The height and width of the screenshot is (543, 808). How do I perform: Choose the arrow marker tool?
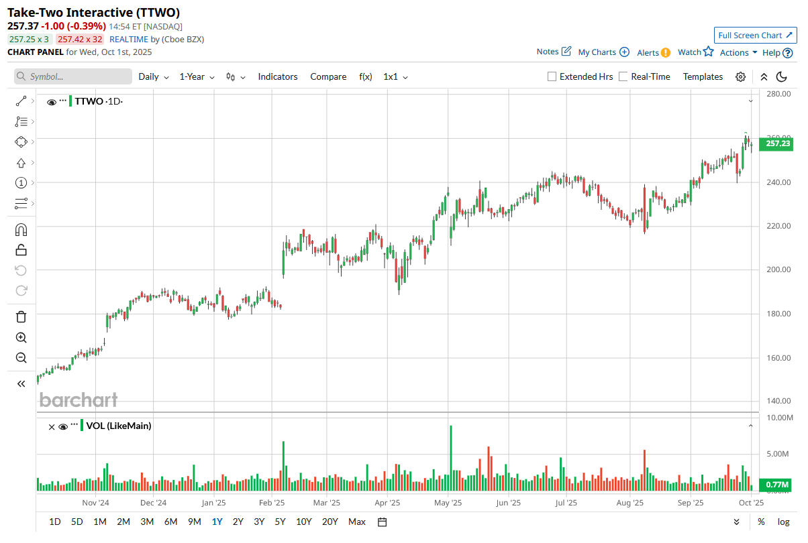21,162
